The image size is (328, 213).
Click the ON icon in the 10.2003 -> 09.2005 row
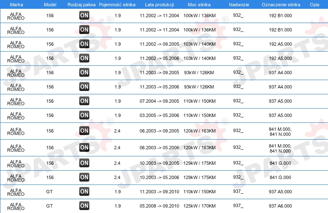tap(84, 163)
